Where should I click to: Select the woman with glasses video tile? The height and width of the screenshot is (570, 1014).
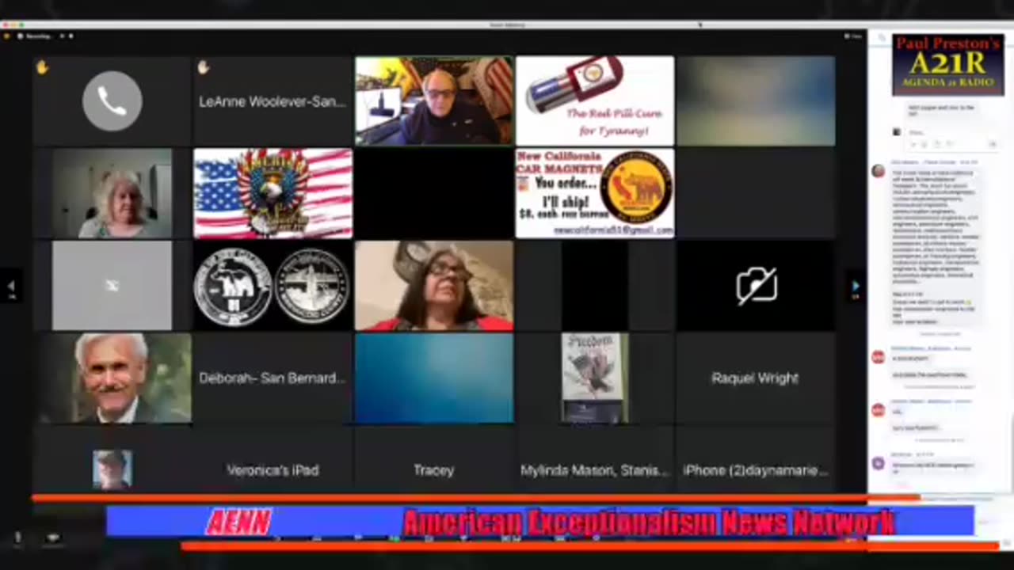point(434,286)
